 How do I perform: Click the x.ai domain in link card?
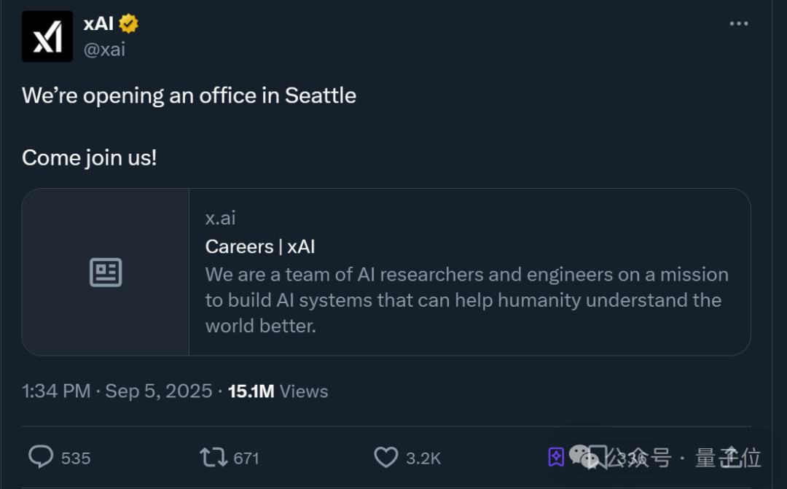[x=220, y=218]
